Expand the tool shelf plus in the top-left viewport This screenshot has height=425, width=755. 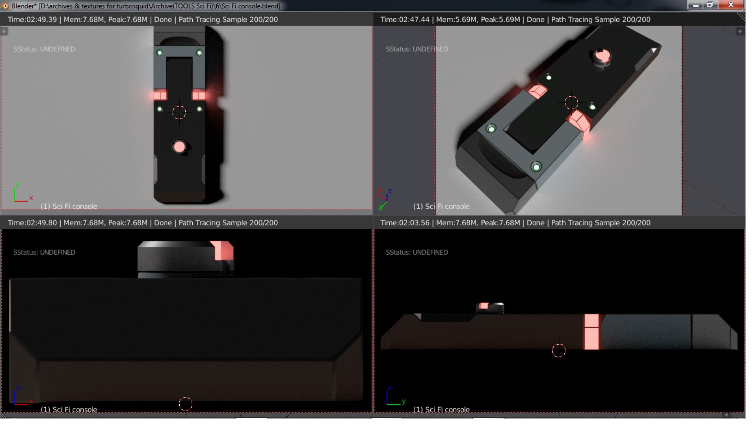click(x=4, y=31)
